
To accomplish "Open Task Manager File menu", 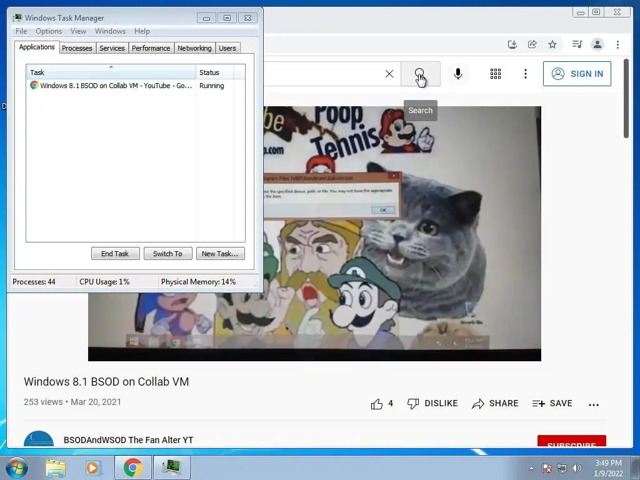I will [x=21, y=31].
